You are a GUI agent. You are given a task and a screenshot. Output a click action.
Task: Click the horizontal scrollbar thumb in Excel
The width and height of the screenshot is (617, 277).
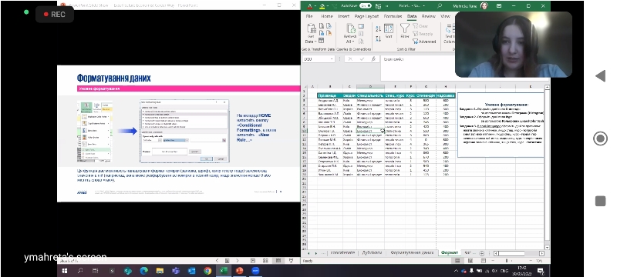coord(511,253)
